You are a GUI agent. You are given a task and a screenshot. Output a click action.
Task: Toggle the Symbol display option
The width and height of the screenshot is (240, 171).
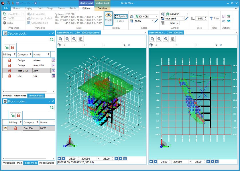pyautogui.click(x=121, y=16)
